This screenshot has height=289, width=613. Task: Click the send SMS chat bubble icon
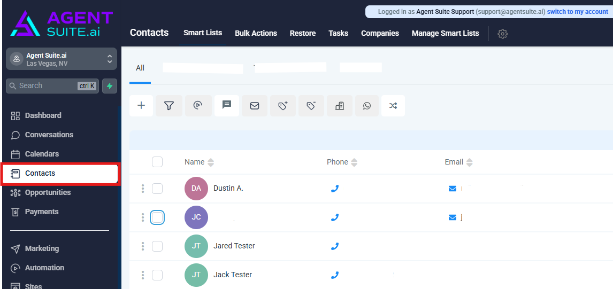click(x=227, y=105)
